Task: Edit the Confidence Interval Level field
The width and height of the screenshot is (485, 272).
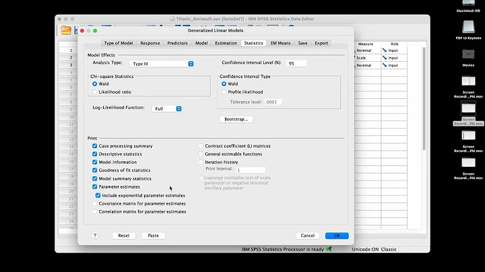Action: click(296, 63)
